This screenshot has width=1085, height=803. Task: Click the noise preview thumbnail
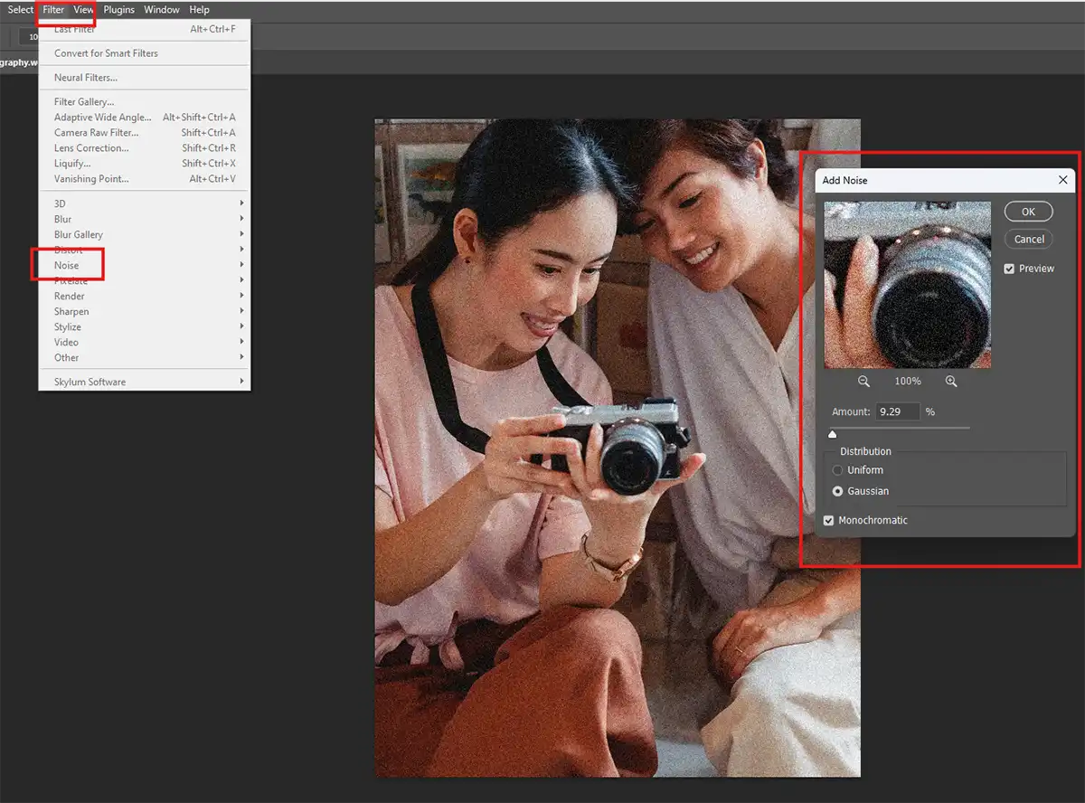pos(907,285)
